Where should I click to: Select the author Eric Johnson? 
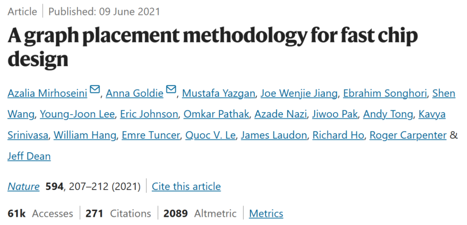click(x=149, y=114)
